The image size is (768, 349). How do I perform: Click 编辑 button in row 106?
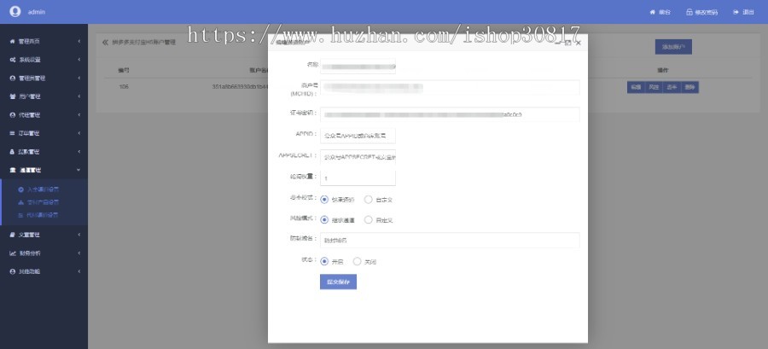point(636,87)
